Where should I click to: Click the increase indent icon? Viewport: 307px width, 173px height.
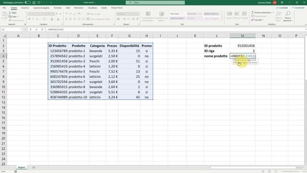83,19
